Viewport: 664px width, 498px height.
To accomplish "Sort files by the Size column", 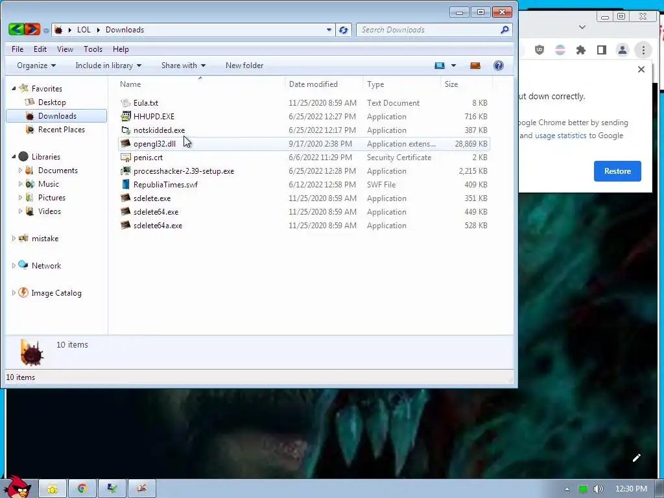I will pos(451,84).
